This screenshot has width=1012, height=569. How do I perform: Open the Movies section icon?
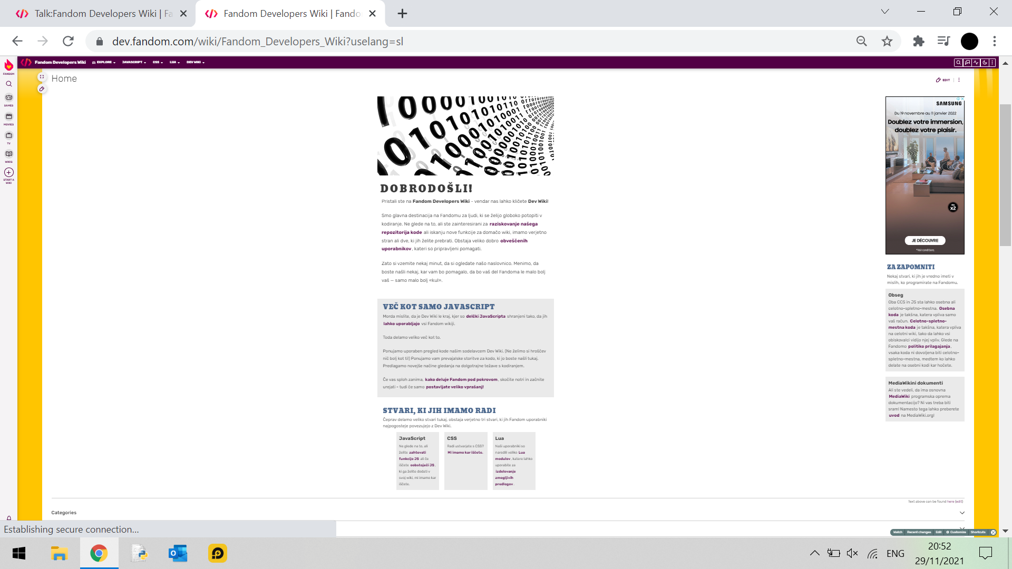tap(9, 117)
